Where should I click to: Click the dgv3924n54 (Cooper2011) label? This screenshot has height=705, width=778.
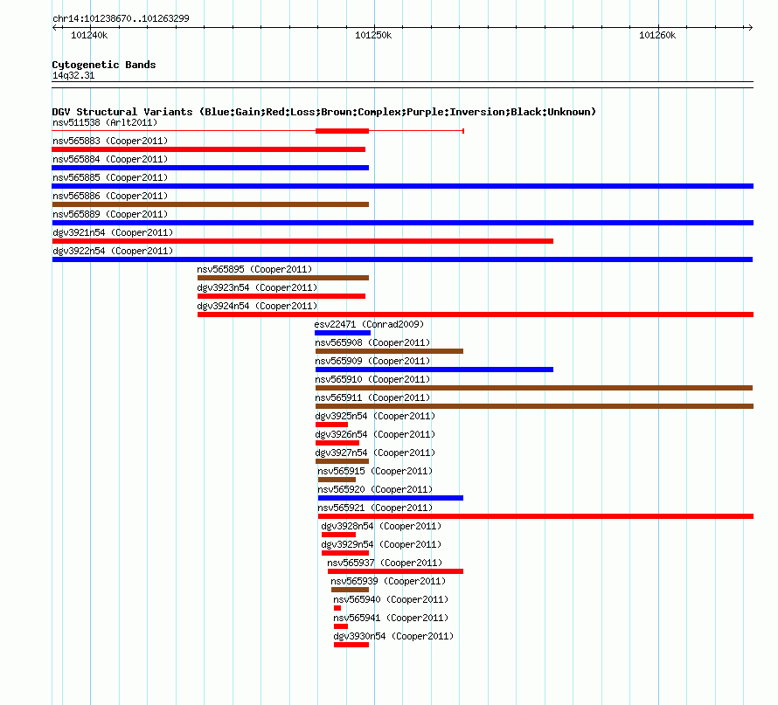click(257, 306)
